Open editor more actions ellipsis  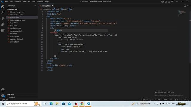[188, 6]
